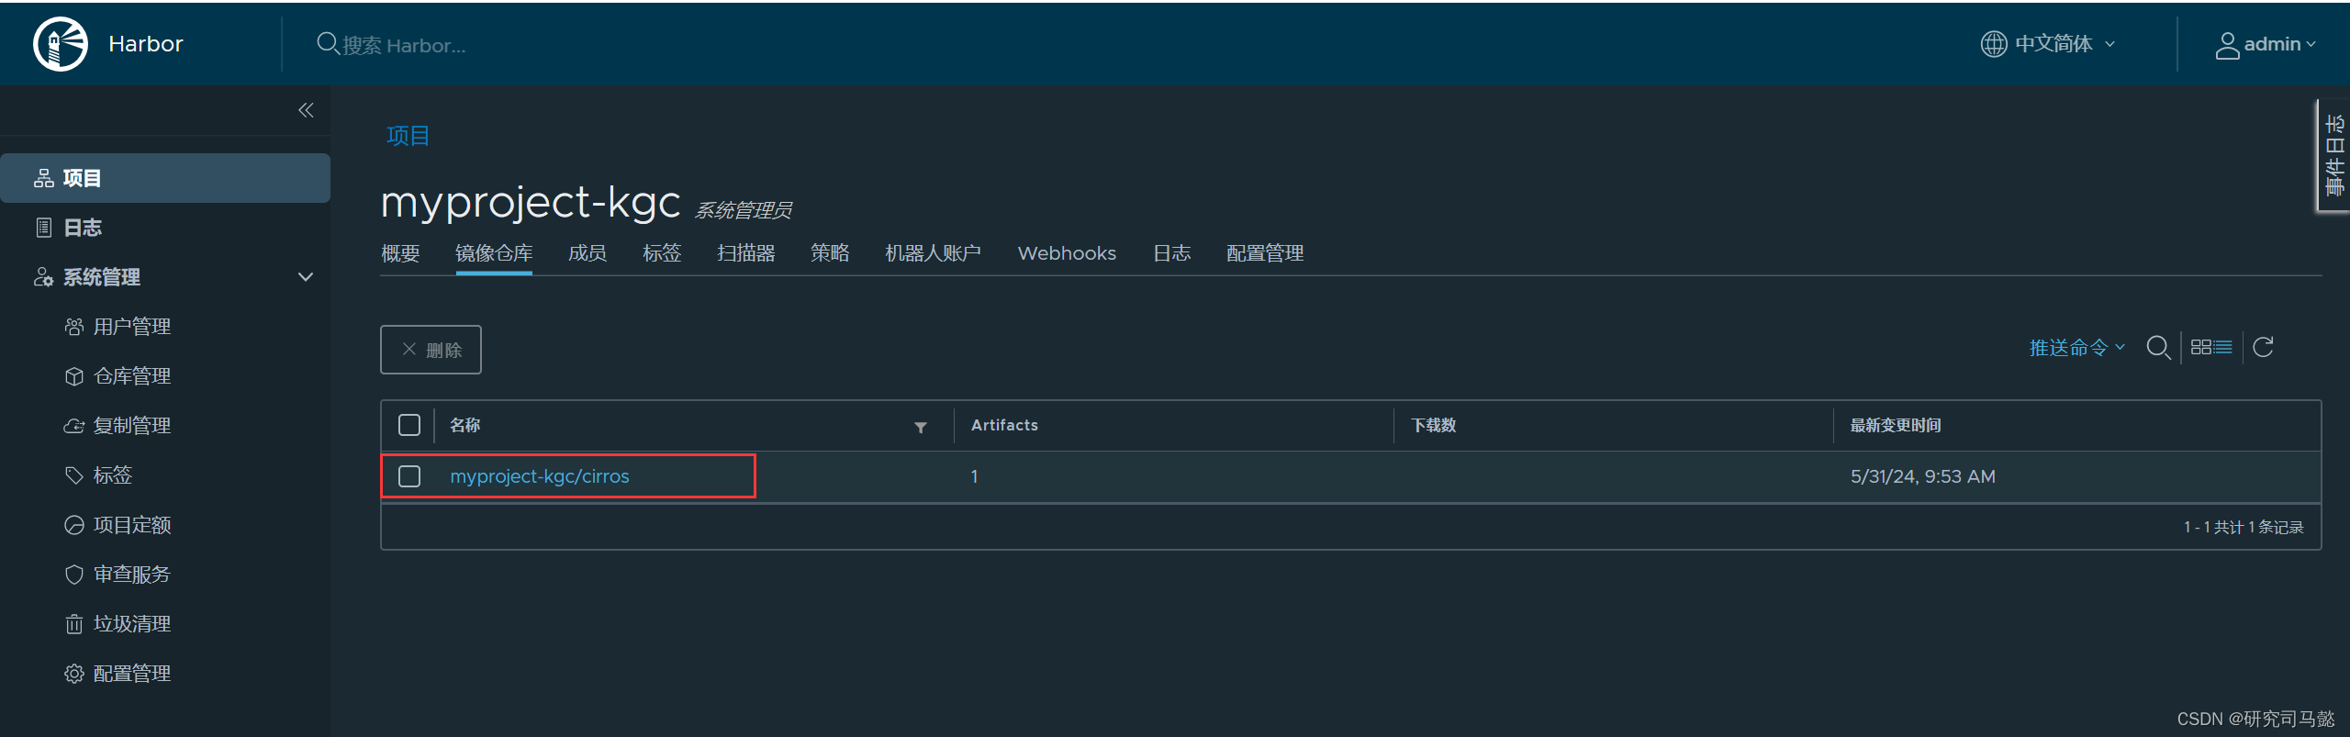Open 复制管理 in sidebar
This screenshot has height=737, width=2350.
pyautogui.click(x=132, y=426)
